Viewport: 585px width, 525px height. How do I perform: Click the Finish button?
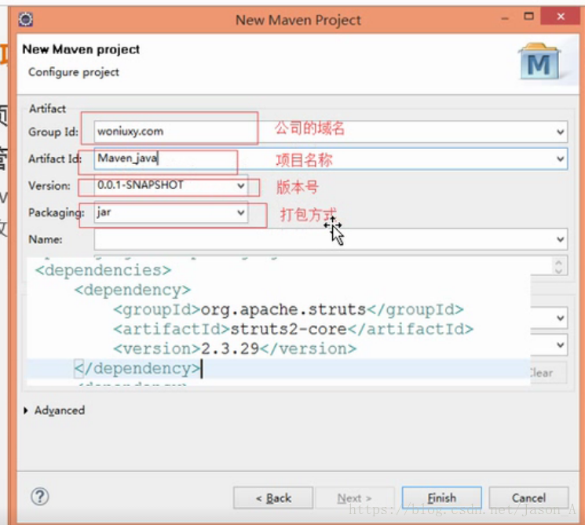coord(442,498)
